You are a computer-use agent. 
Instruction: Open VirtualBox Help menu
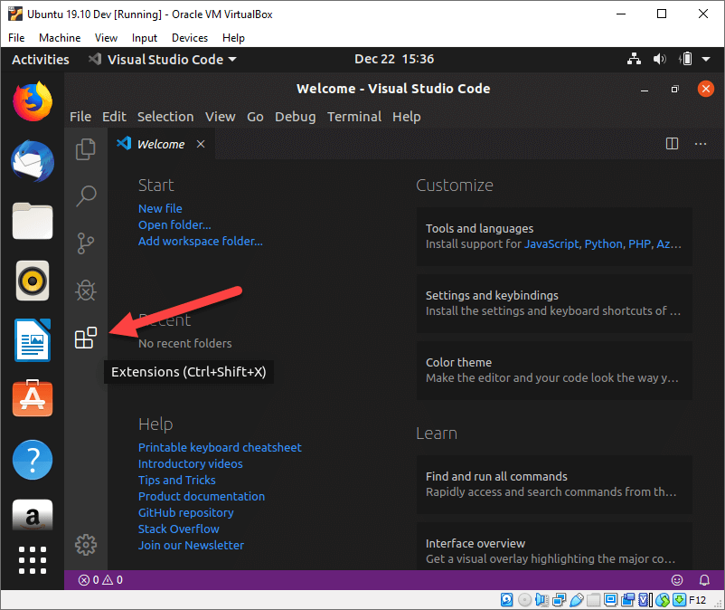click(233, 38)
